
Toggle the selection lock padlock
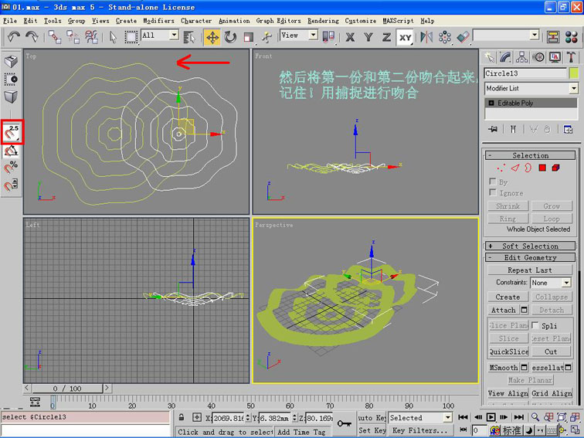pos(182,417)
